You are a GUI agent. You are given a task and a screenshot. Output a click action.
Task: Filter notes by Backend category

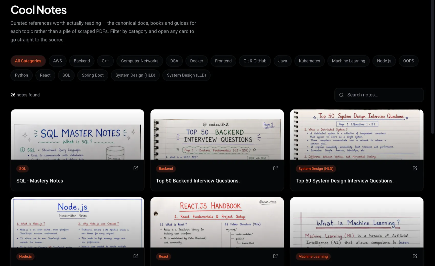tap(82, 61)
